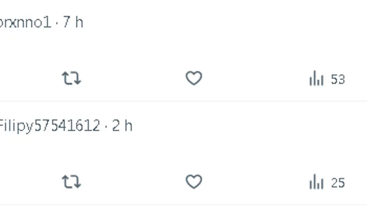Open the profile ending in orxnno1
Viewport: 367px width, 206px height.
[25, 23]
